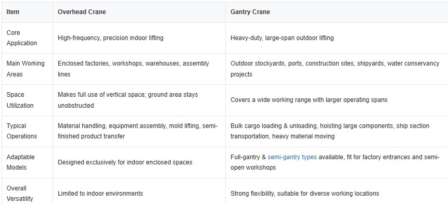Click the Main Working Areas row label
This screenshot has height=204, width=448.
[25, 69]
